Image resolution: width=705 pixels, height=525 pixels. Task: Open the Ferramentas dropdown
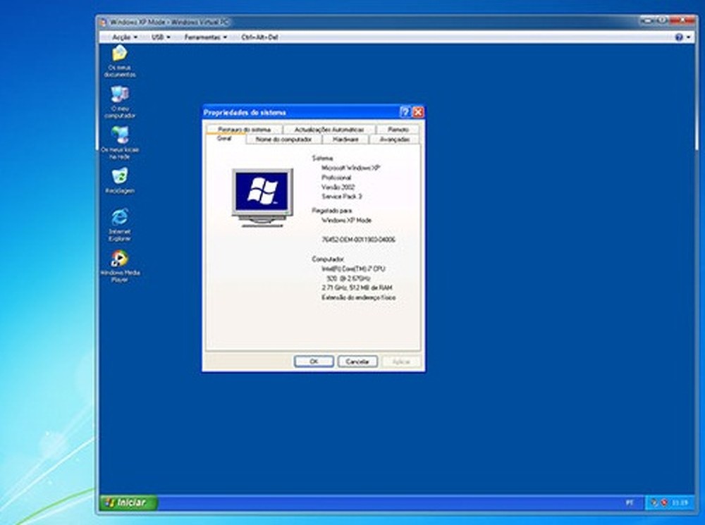pyautogui.click(x=204, y=36)
